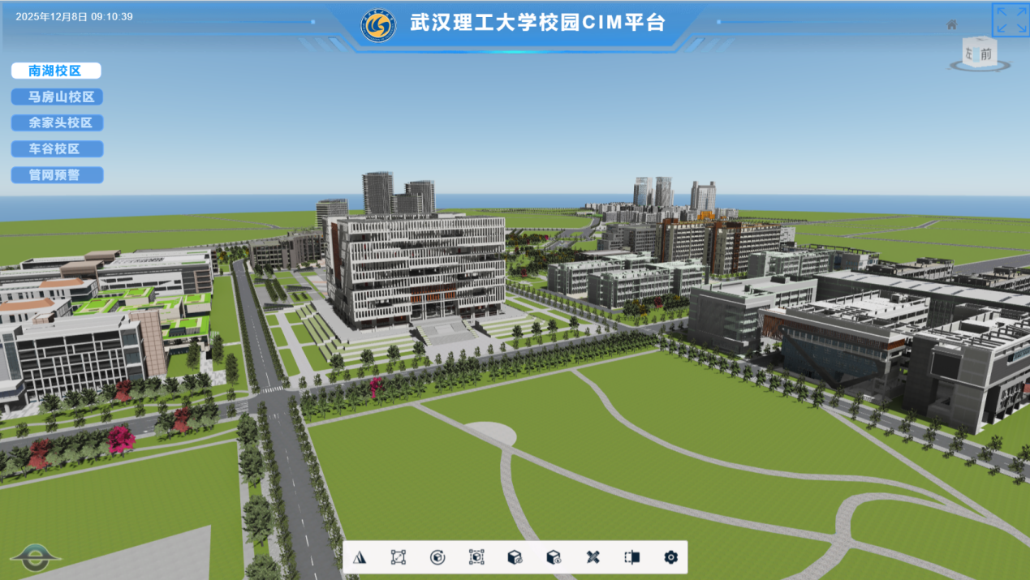Open the crossed pencil markup tool
1030x580 pixels.
pyautogui.click(x=593, y=557)
